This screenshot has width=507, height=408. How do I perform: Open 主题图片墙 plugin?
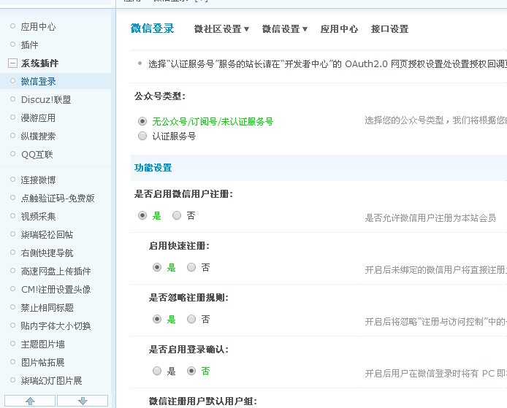[42, 344]
